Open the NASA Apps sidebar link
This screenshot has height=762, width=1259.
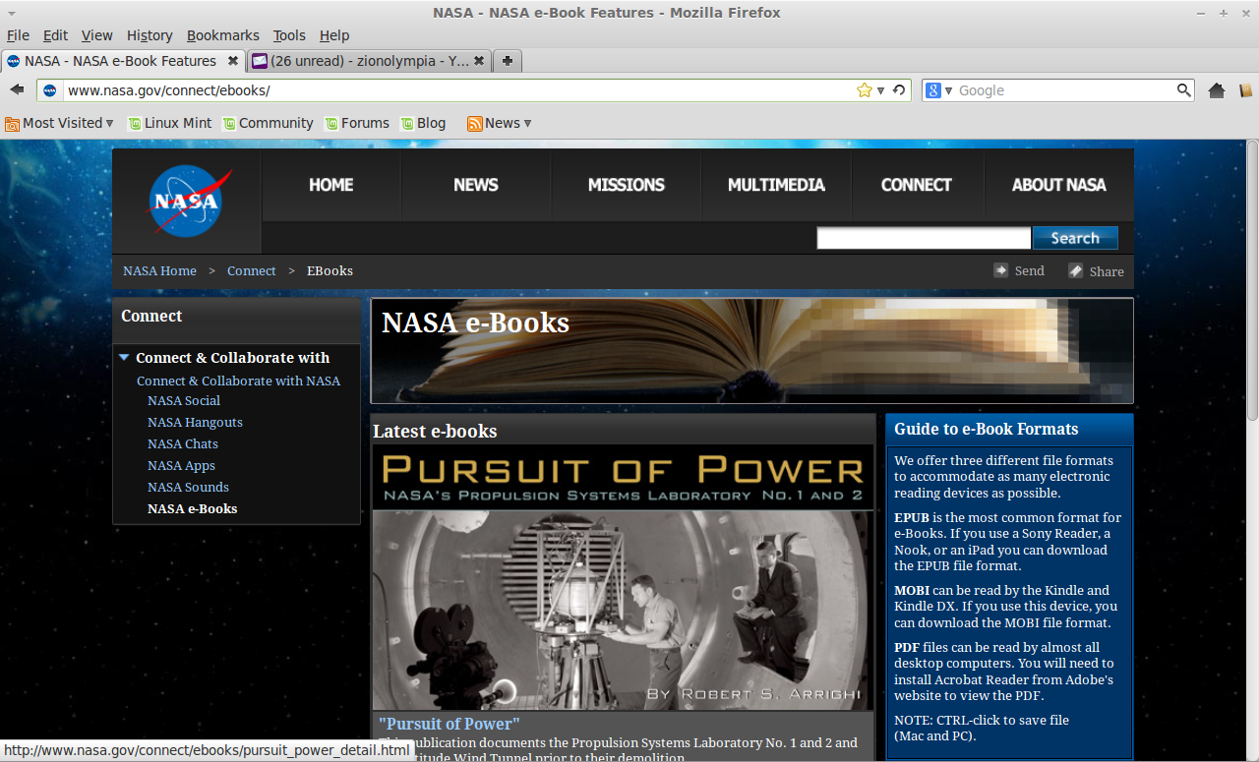(x=181, y=465)
